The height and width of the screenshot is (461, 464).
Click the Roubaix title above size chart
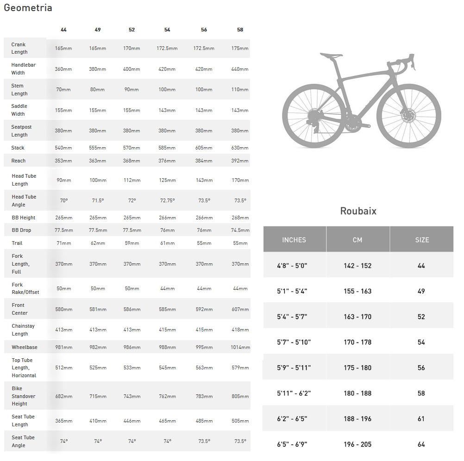[x=358, y=211]
